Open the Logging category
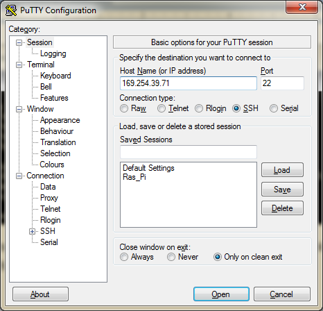 [53, 53]
